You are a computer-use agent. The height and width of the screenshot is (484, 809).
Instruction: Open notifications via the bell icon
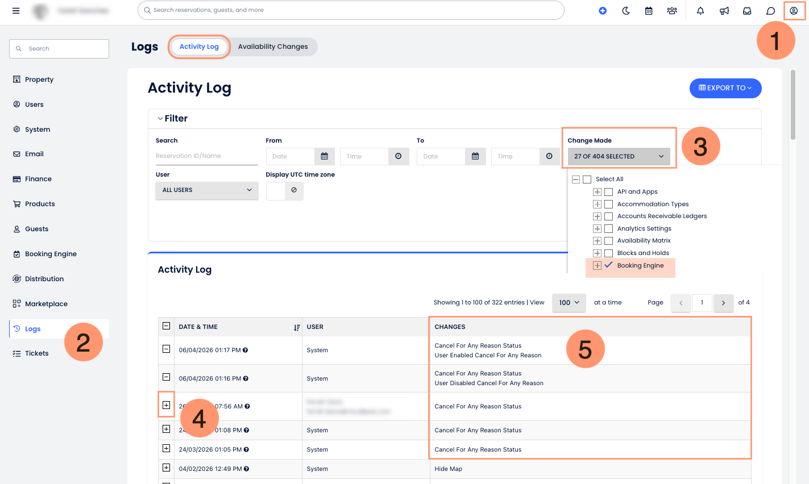pyautogui.click(x=700, y=10)
